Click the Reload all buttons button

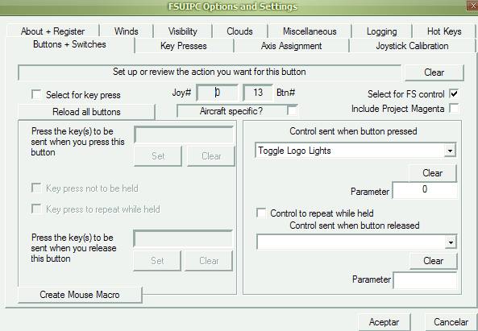point(86,112)
